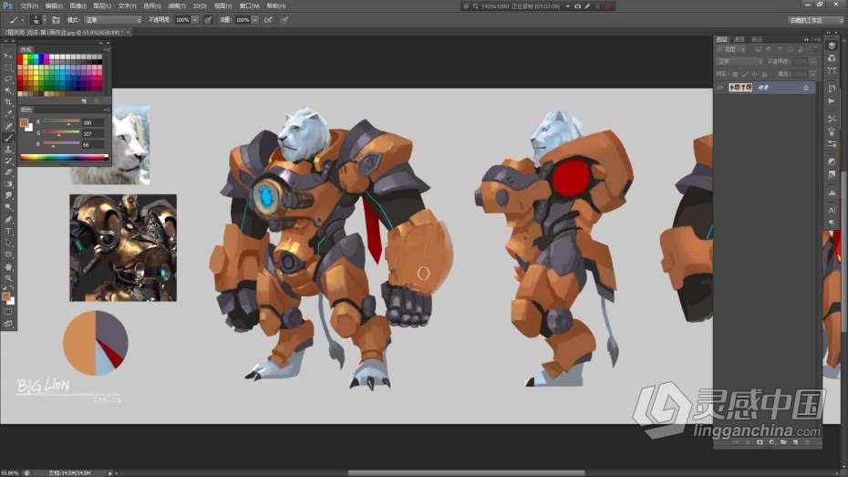Pick color from spectrum ramp bar
The image size is (848, 477).
click(x=64, y=158)
